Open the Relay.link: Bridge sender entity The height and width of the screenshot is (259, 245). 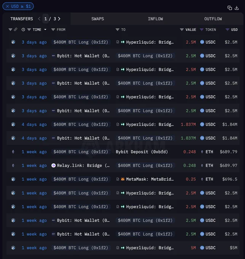pos(83,166)
